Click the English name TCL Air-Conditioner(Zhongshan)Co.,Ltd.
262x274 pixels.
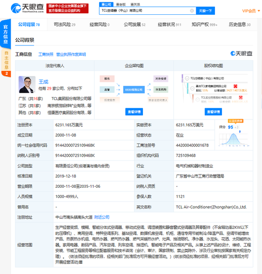pos(211,207)
